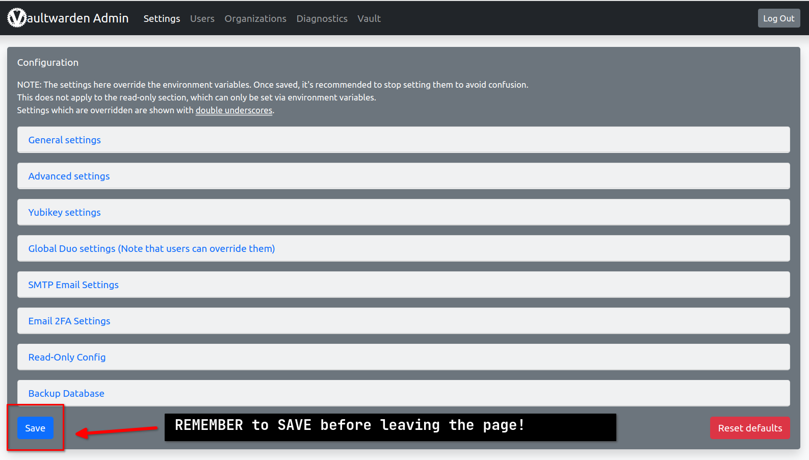Expand the Global Duo settings section
The width and height of the screenshot is (809, 460).
[x=151, y=248]
